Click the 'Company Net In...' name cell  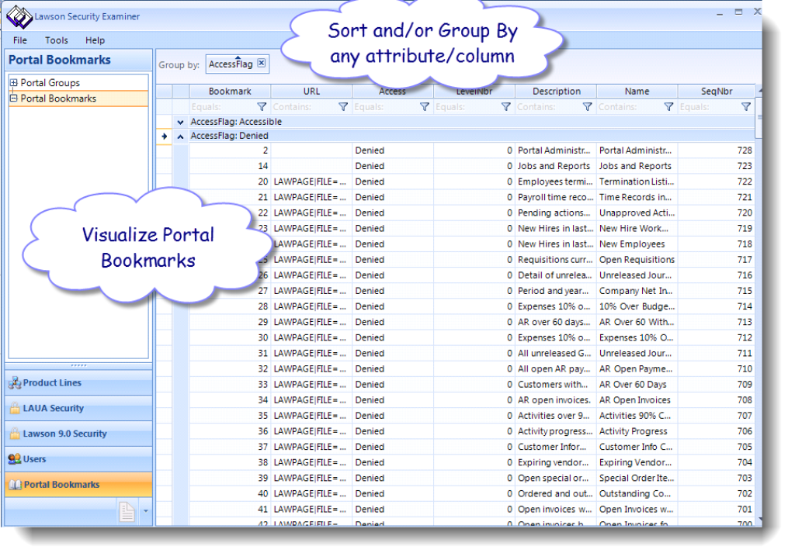[x=637, y=291]
